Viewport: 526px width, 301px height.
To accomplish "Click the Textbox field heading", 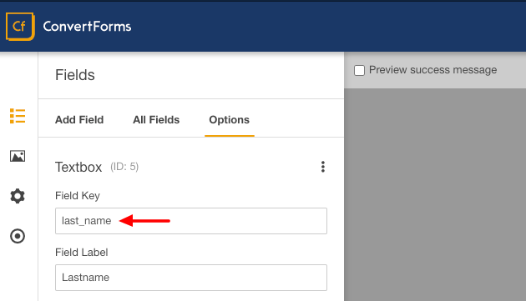I will pyautogui.click(x=78, y=167).
